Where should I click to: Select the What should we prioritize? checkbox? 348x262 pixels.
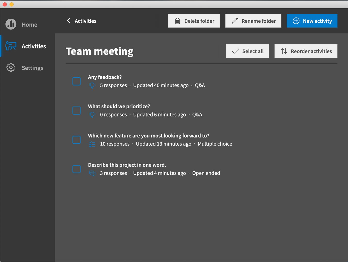[77, 111]
